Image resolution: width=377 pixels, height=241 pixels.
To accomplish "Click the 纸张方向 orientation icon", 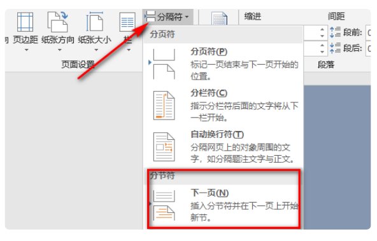I will coord(58,22).
